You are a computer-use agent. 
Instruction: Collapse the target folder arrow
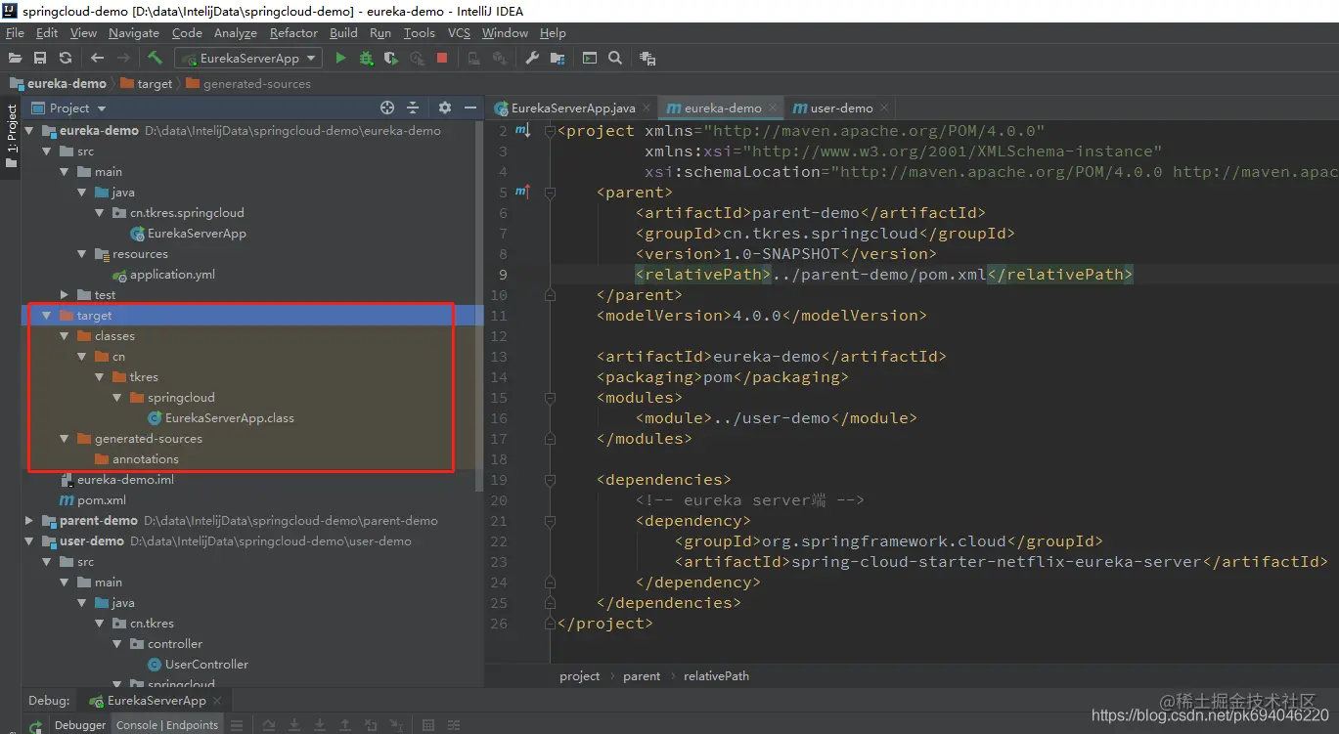coord(46,316)
